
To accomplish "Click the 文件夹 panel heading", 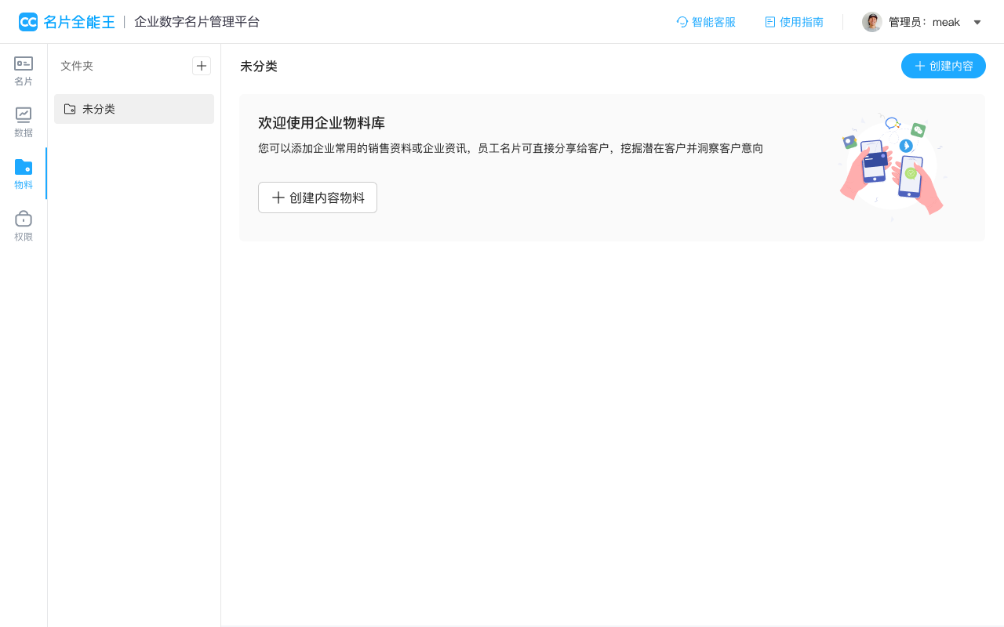I will tap(77, 66).
